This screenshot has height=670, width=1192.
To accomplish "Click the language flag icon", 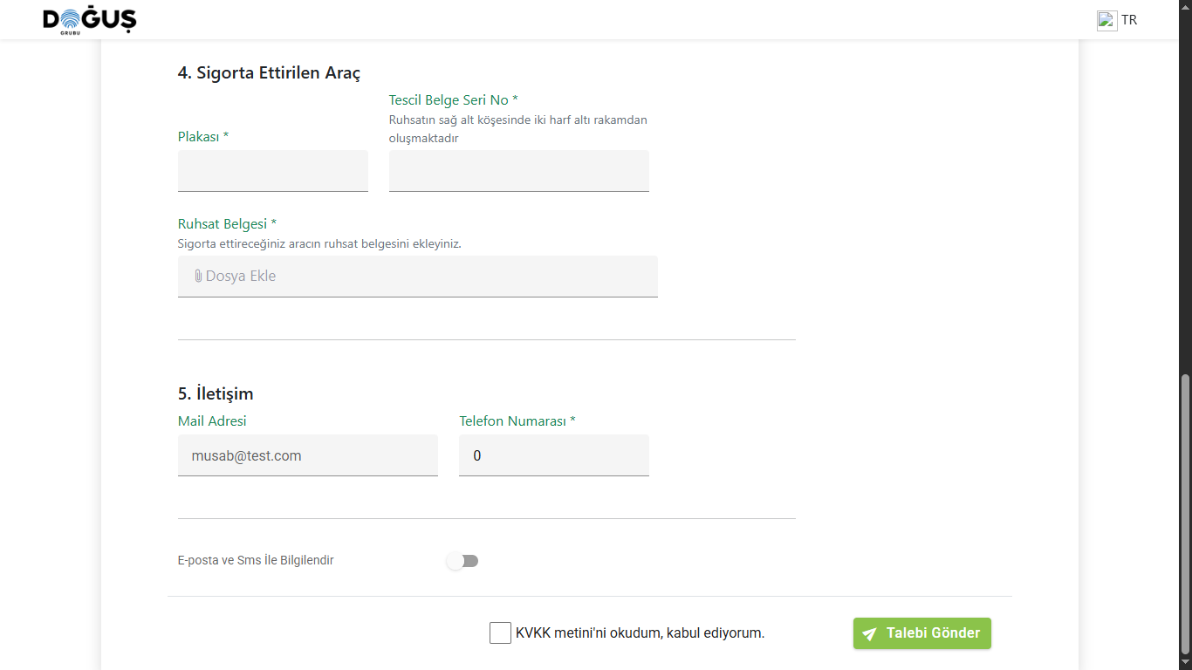I will coord(1106,20).
